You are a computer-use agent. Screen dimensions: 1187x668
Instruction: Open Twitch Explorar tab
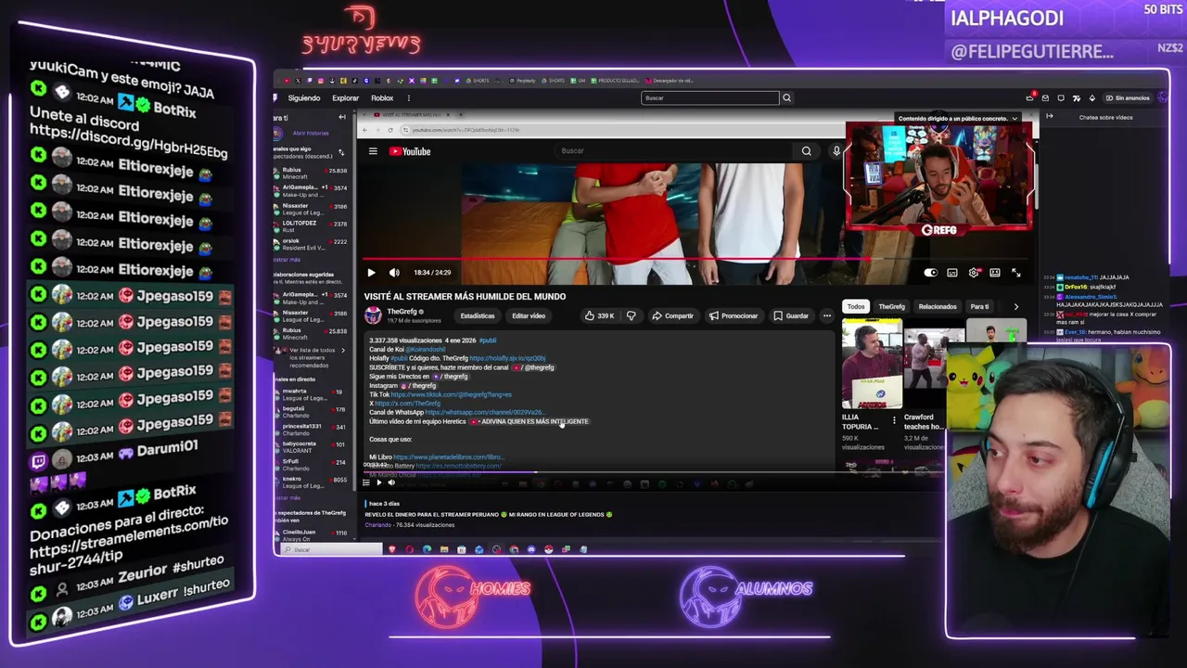345,98
